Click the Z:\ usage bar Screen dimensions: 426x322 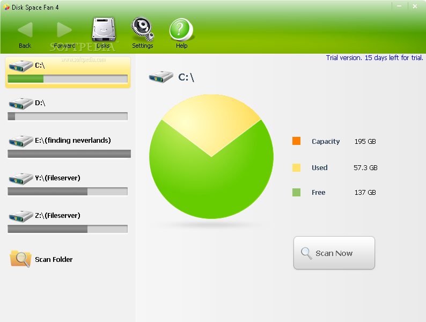[x=68, y=229]
